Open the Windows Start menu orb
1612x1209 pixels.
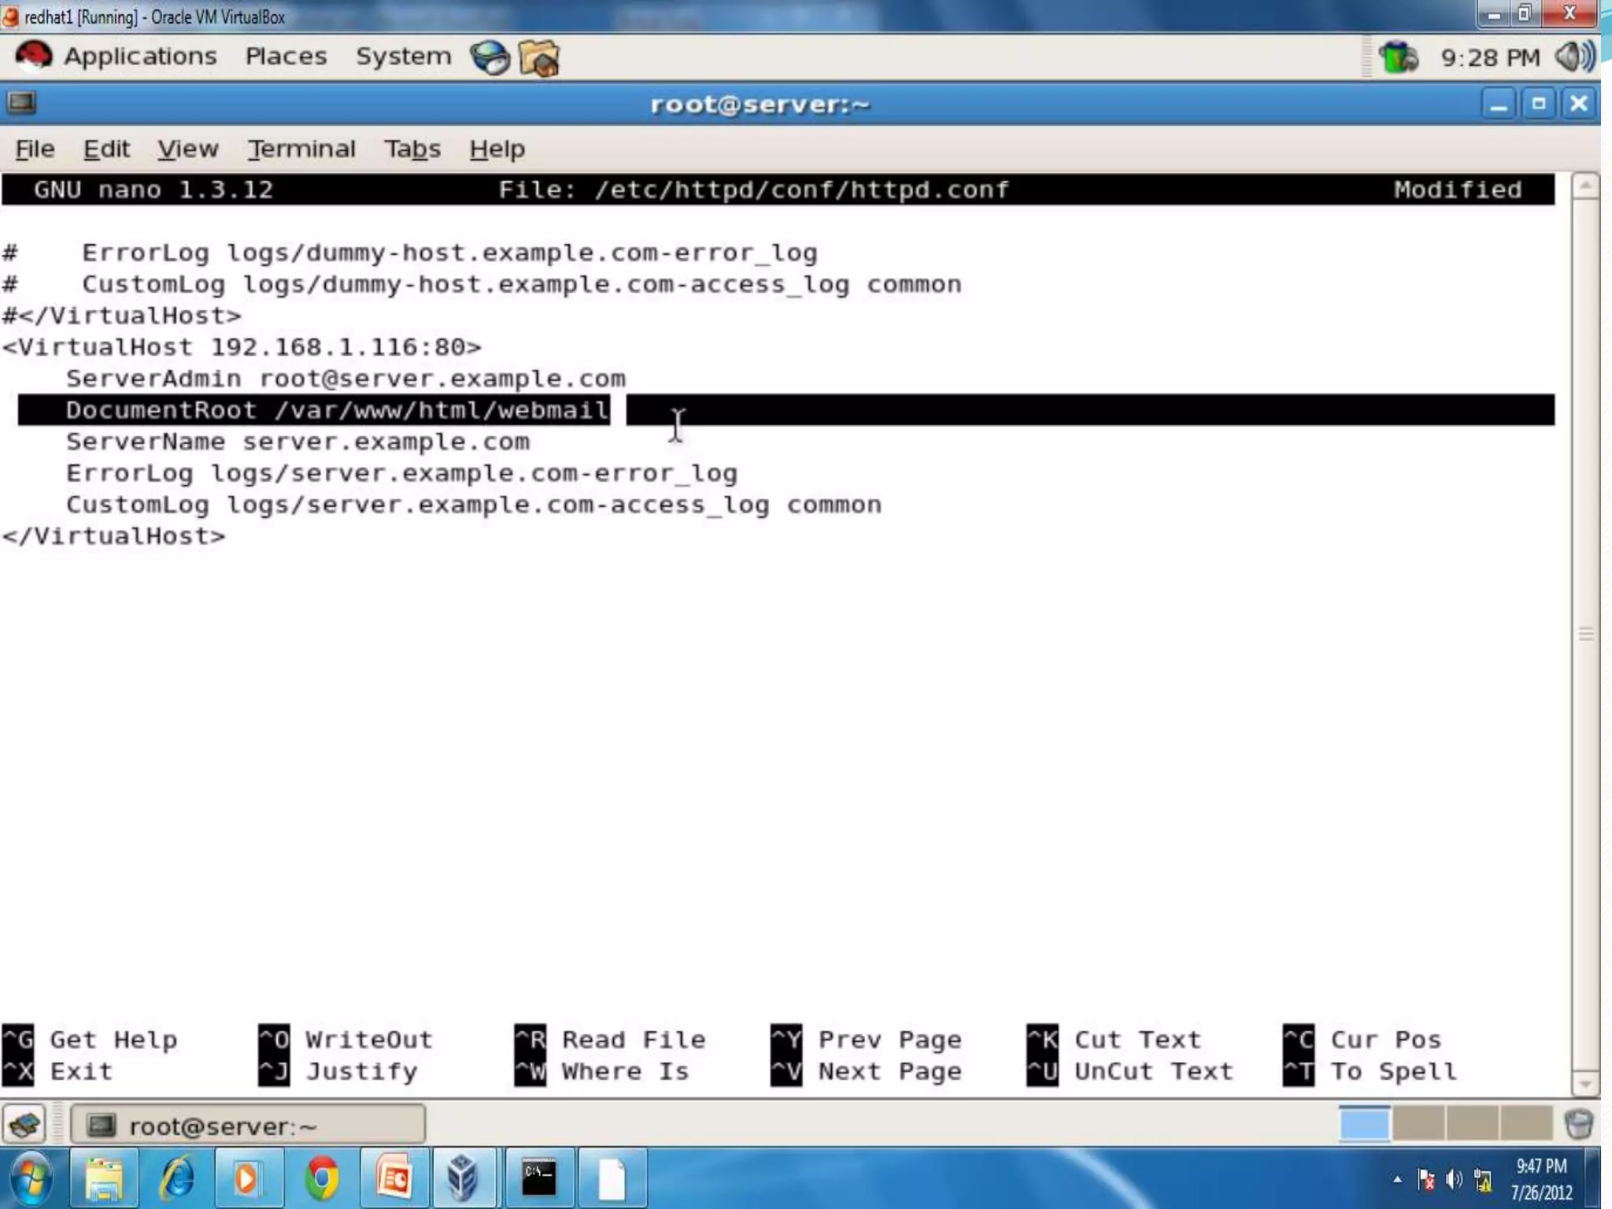point(31,1178)
